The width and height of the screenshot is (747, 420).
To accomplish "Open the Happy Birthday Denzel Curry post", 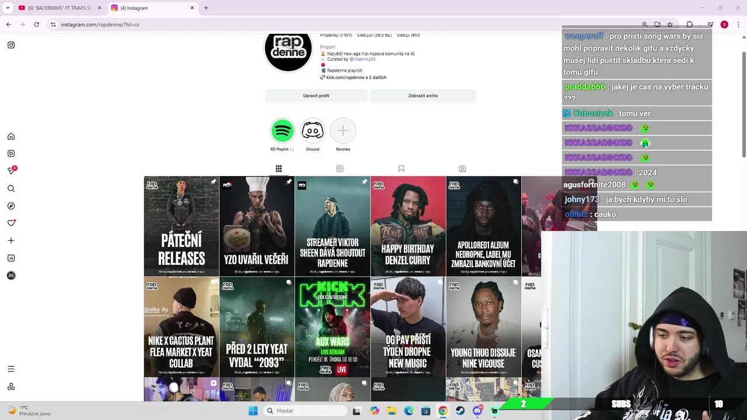I will [408, 226].
